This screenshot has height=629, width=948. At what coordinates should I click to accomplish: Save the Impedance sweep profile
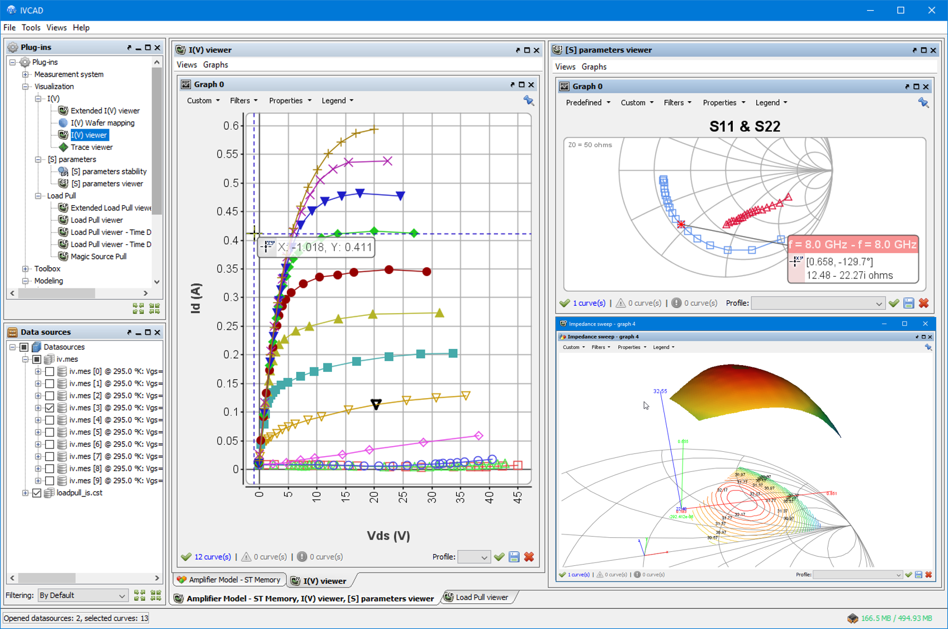click(918, 575)
